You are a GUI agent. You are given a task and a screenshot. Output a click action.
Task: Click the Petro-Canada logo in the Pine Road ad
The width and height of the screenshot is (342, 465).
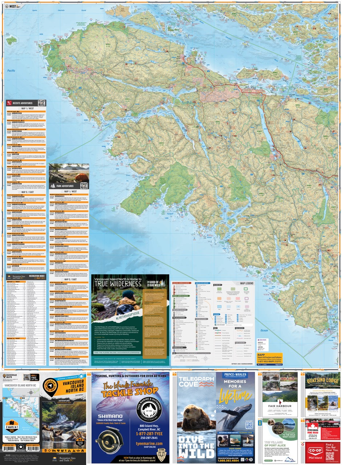point(312,426)
